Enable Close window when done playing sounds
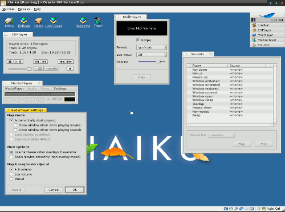Image resolution: width=285 pixels, height=212 pixels. pos(15,130)
